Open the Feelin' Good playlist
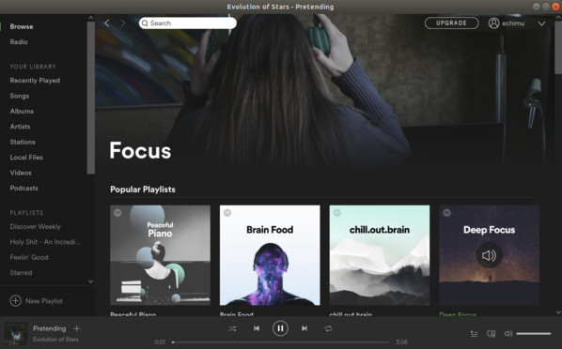562x349 pixels. [x=29, y=257]
